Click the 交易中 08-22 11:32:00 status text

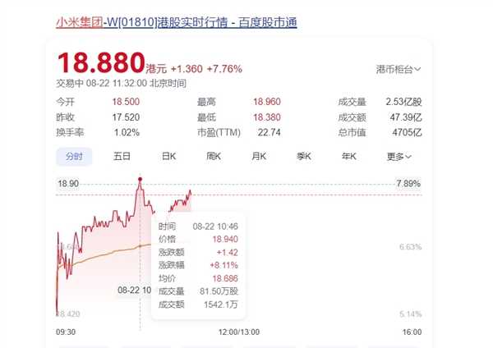(121, 83)
